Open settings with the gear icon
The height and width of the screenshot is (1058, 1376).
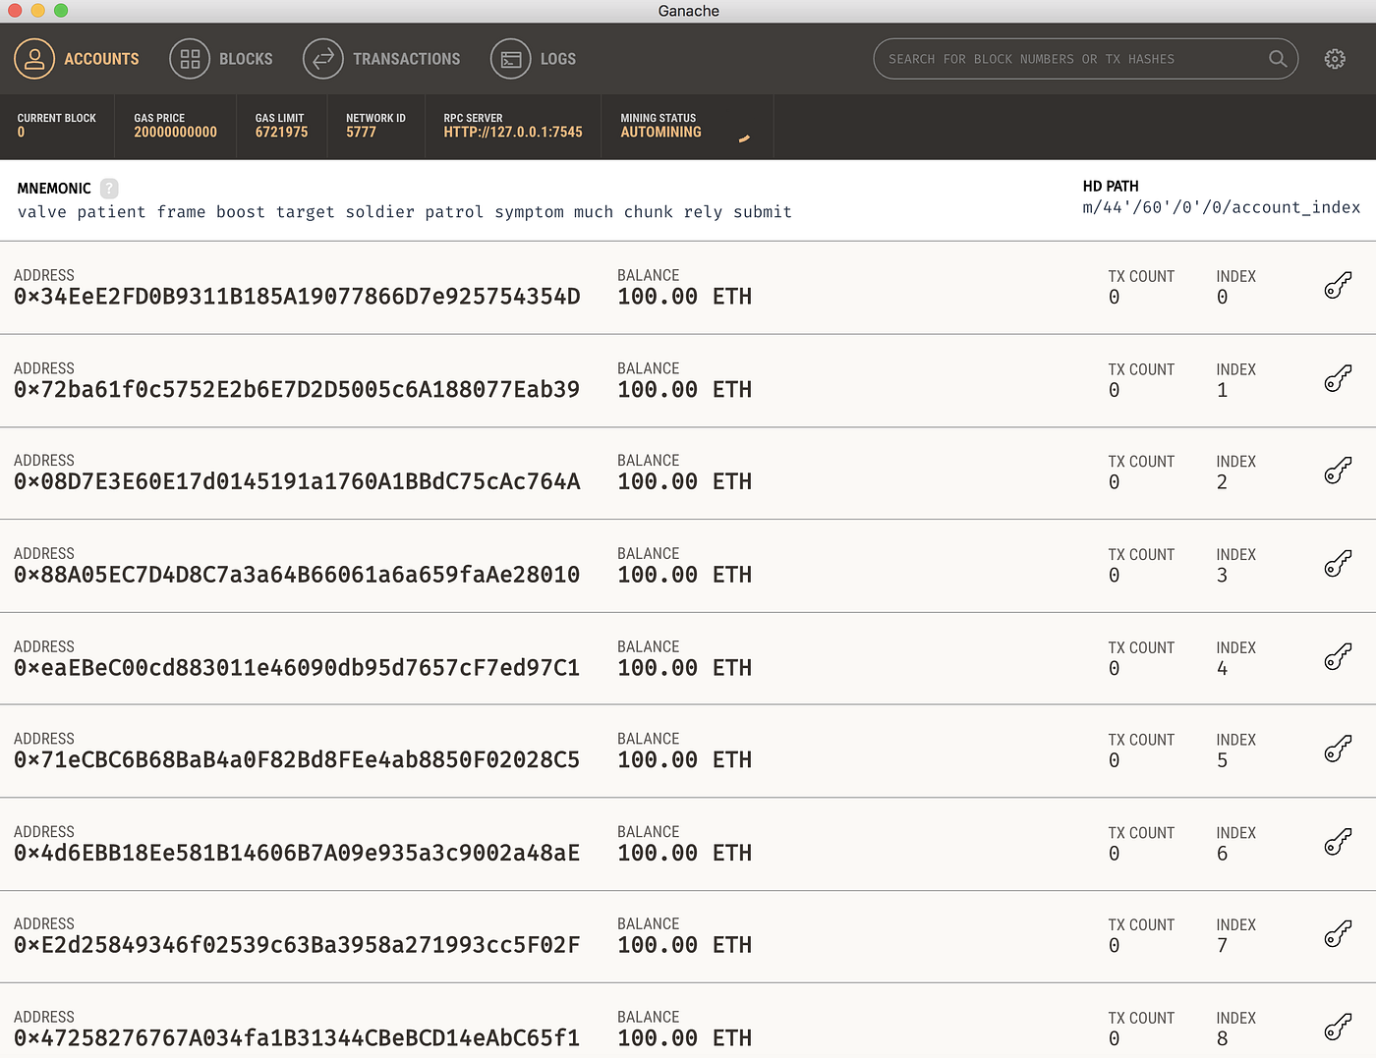click(x=1335, y=59)
